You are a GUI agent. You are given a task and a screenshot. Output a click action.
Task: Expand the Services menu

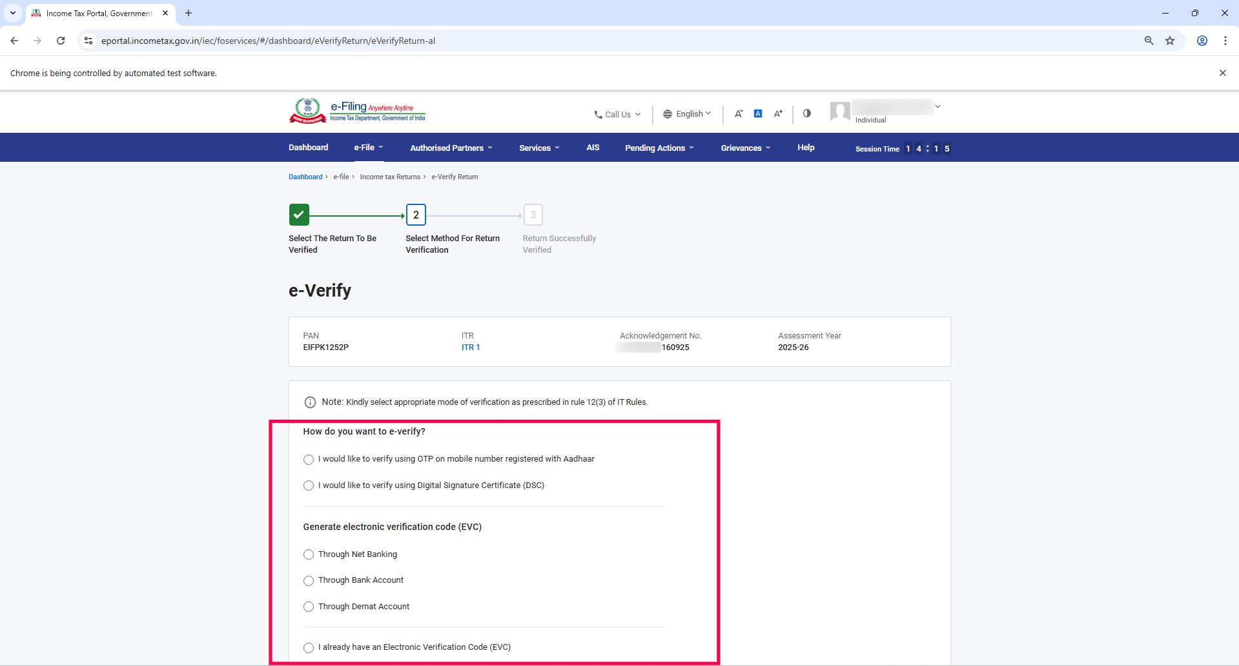pos(539,148)
